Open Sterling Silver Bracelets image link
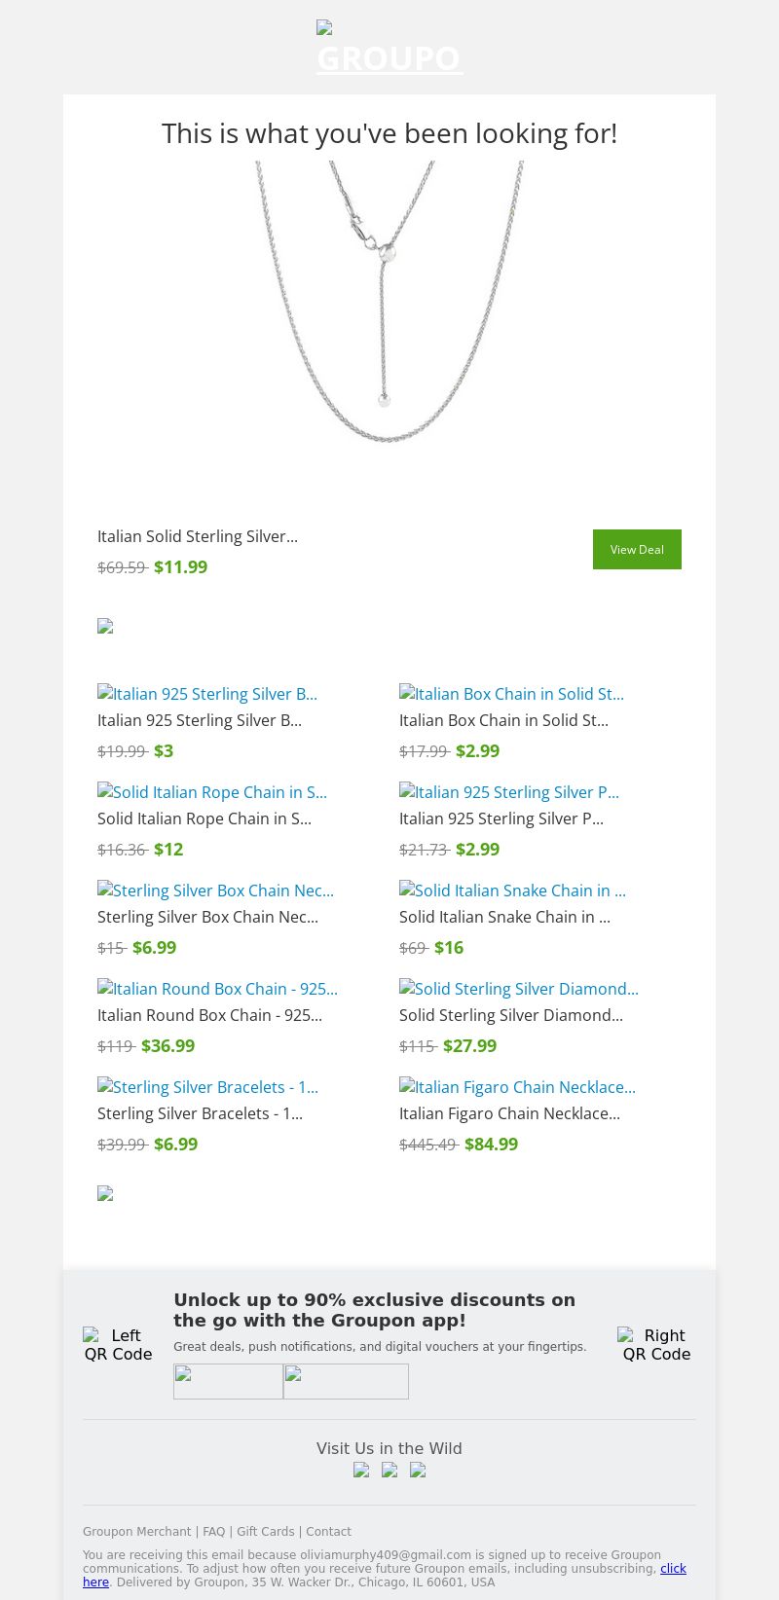The height and width of the screenshot is (1600, 779). tap(207, 1087)
